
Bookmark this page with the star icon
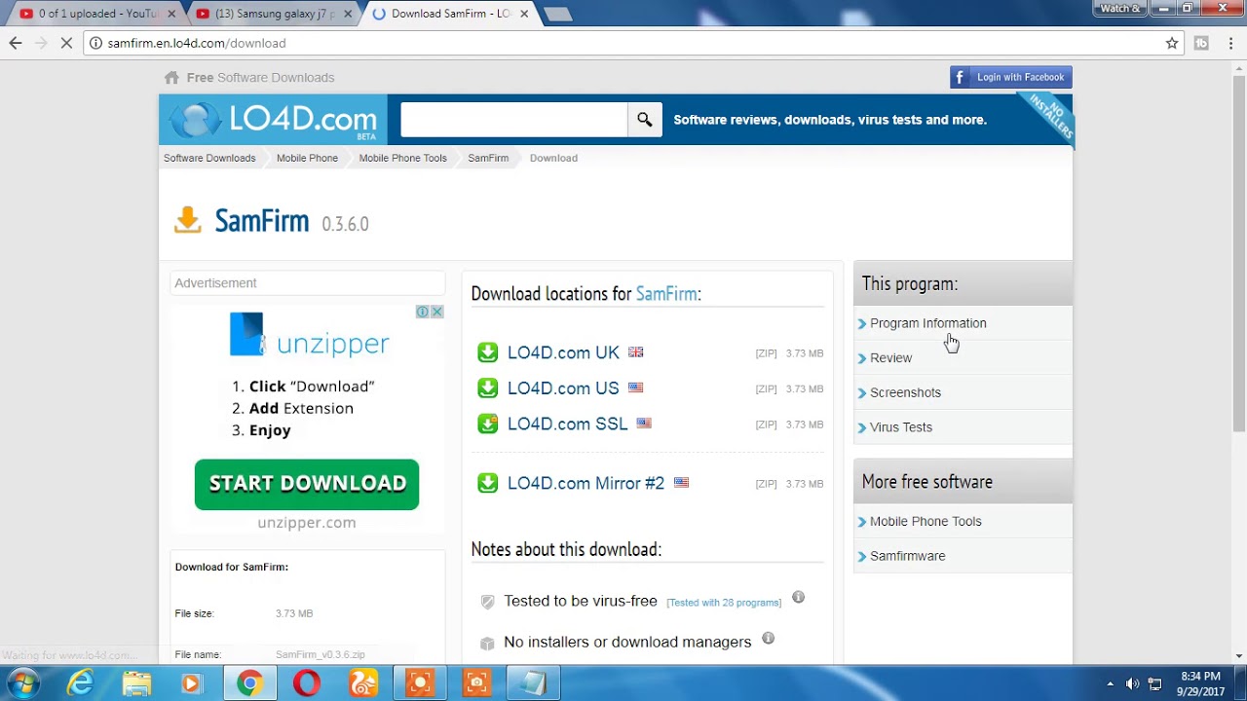(1172, 43)
